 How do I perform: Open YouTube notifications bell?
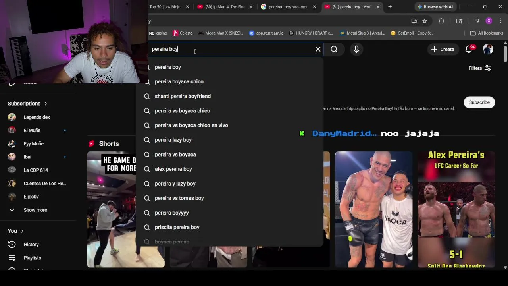coord(469,49)
